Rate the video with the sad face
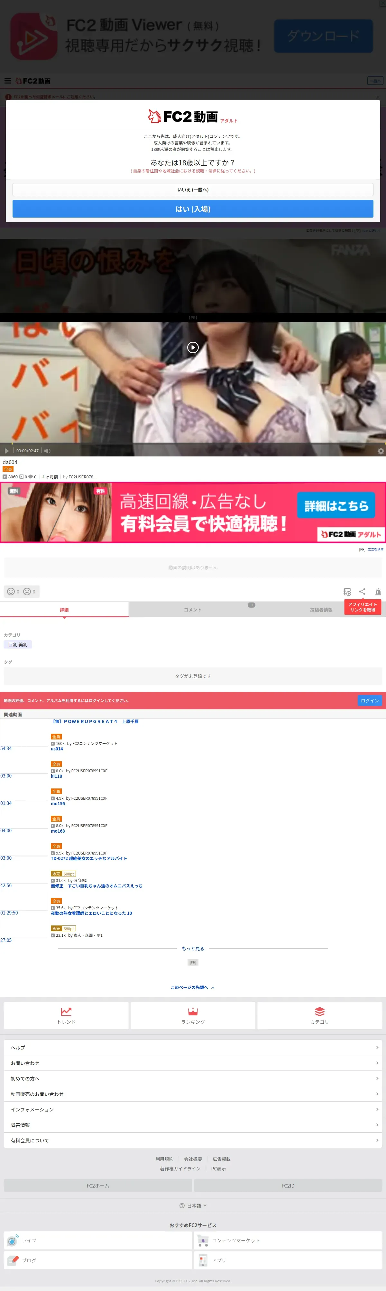 [x=27, y=592]
